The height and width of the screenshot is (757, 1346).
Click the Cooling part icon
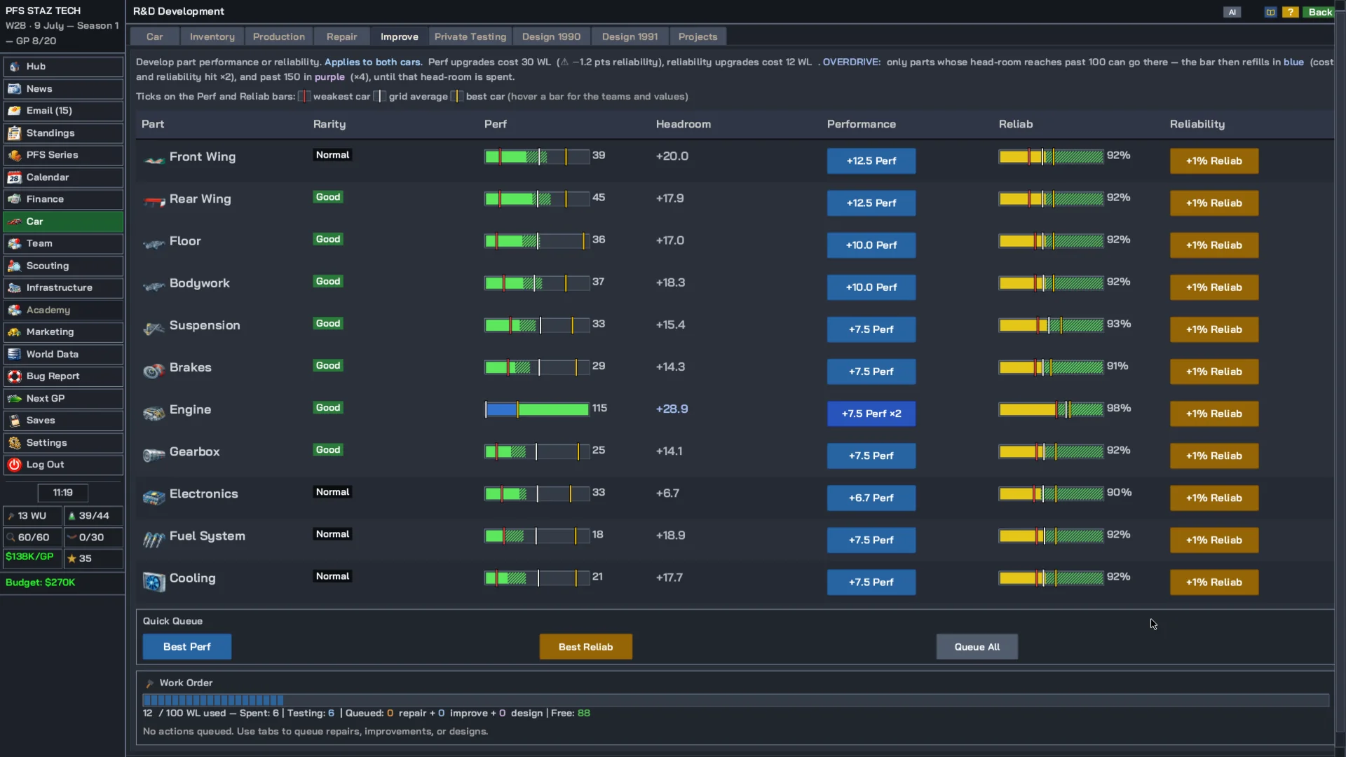click(x=154, y=581)
